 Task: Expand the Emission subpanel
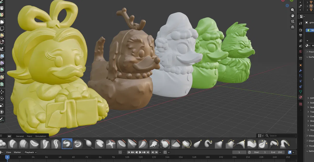[311, 125]
